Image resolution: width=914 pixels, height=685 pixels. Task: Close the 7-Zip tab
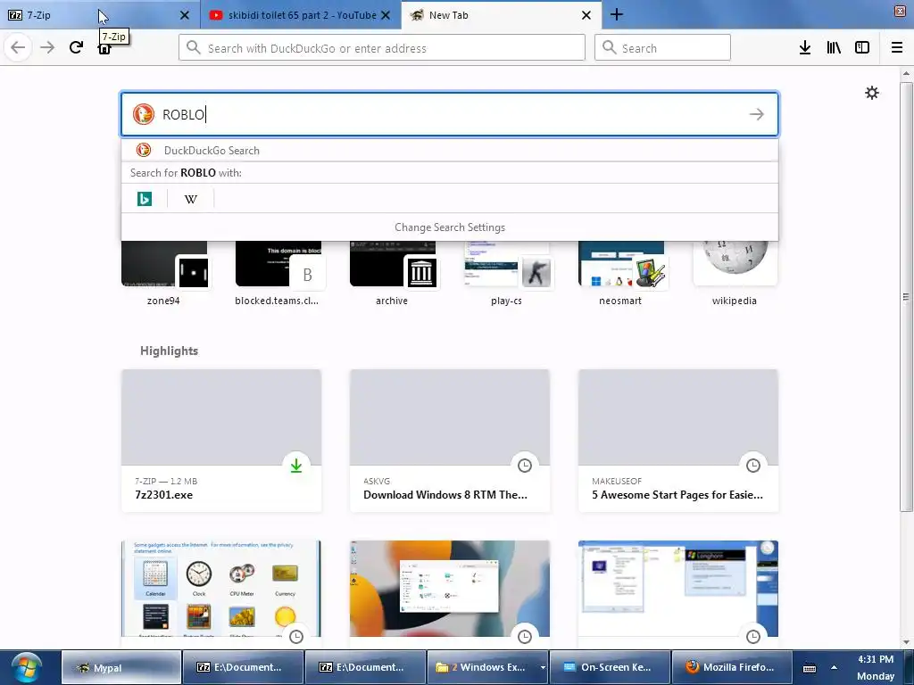click(185, 15)
